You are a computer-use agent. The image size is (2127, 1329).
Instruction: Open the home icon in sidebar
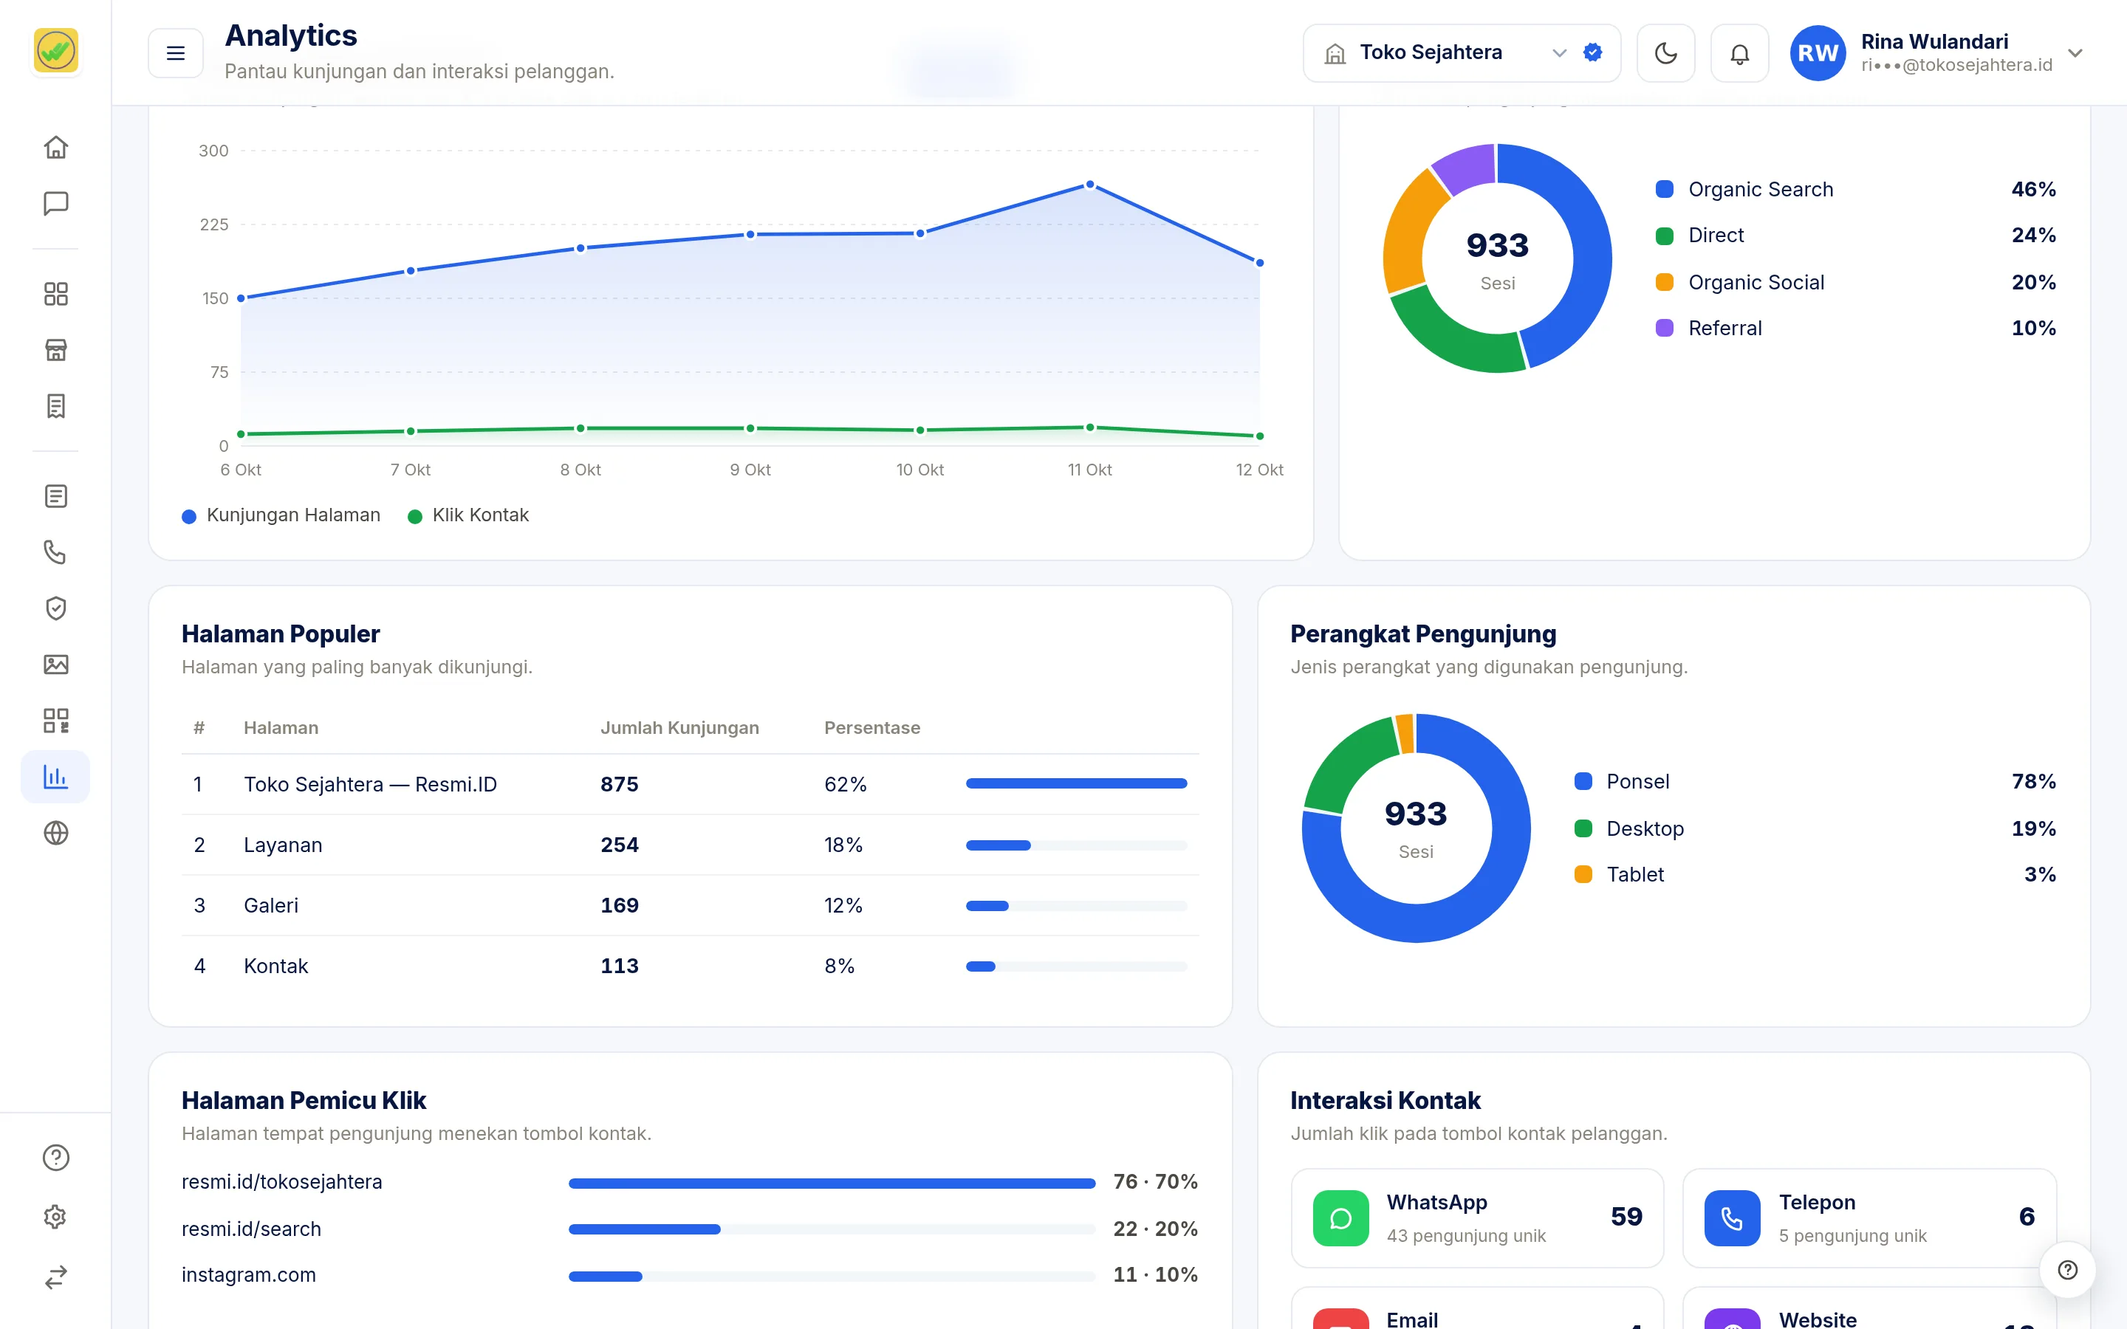point(55,147)
